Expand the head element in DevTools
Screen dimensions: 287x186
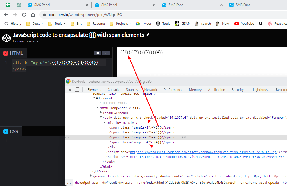tap(101, 113)
